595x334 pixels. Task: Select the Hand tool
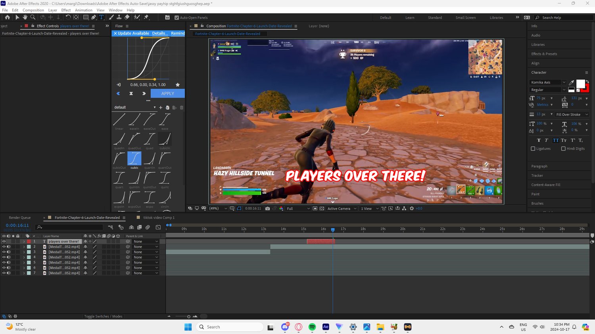pos(25,17)
